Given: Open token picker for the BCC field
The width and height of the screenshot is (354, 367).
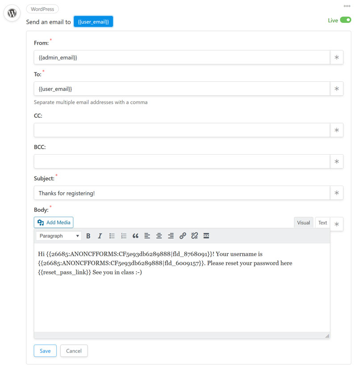Looking at the screenshot, I should [337, 161].
